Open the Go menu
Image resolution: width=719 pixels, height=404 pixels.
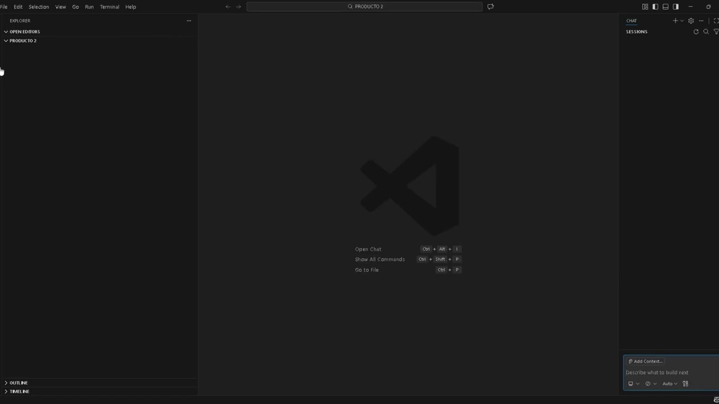tap(75, 7)
